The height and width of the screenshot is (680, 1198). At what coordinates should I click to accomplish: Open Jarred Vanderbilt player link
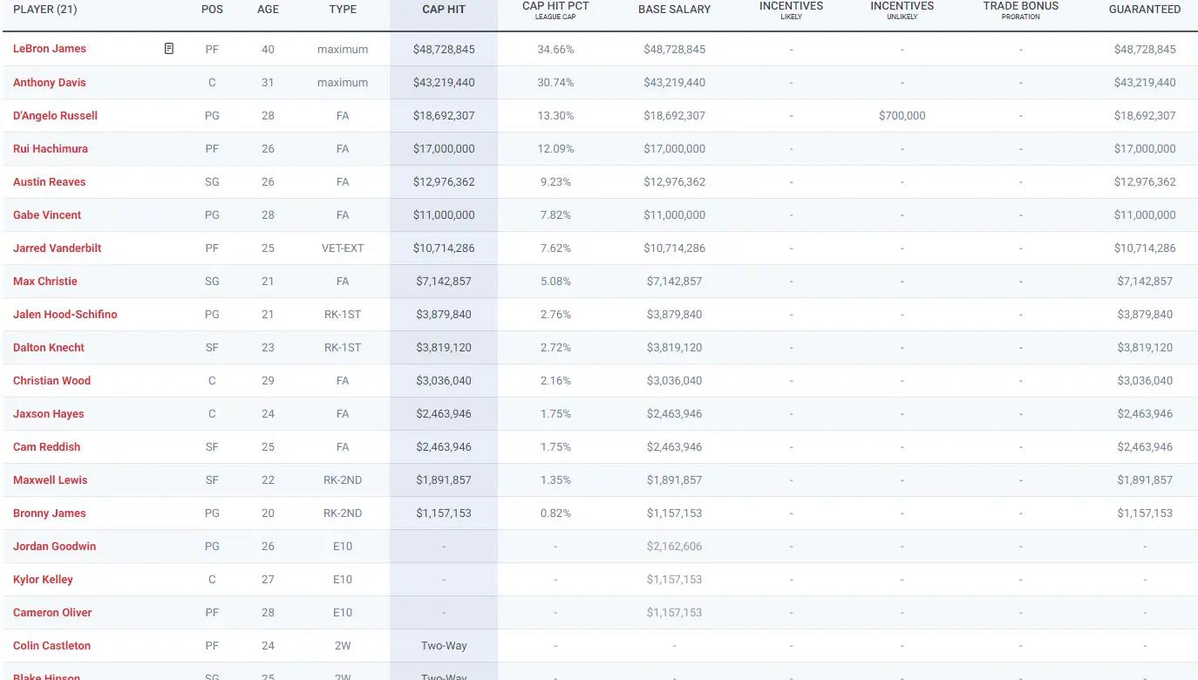coord(57,248)
